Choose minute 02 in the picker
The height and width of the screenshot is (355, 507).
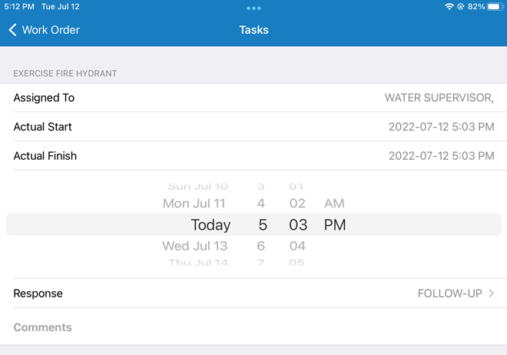coord(297,204)
